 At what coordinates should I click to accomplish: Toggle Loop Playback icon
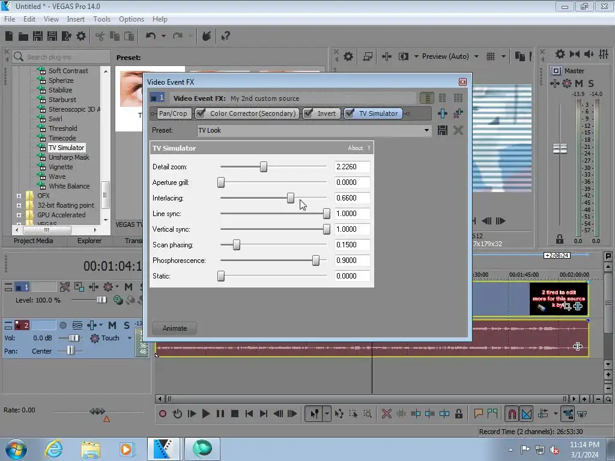[177, 414]
